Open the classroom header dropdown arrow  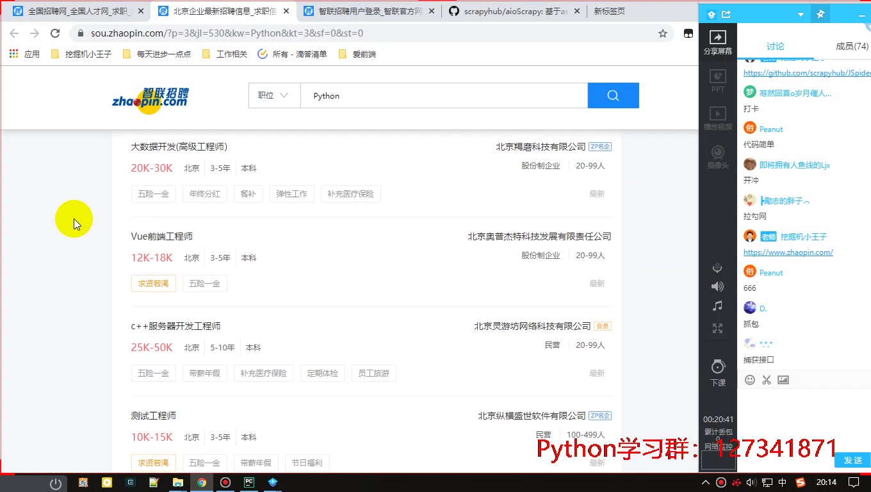click(801, 14)
